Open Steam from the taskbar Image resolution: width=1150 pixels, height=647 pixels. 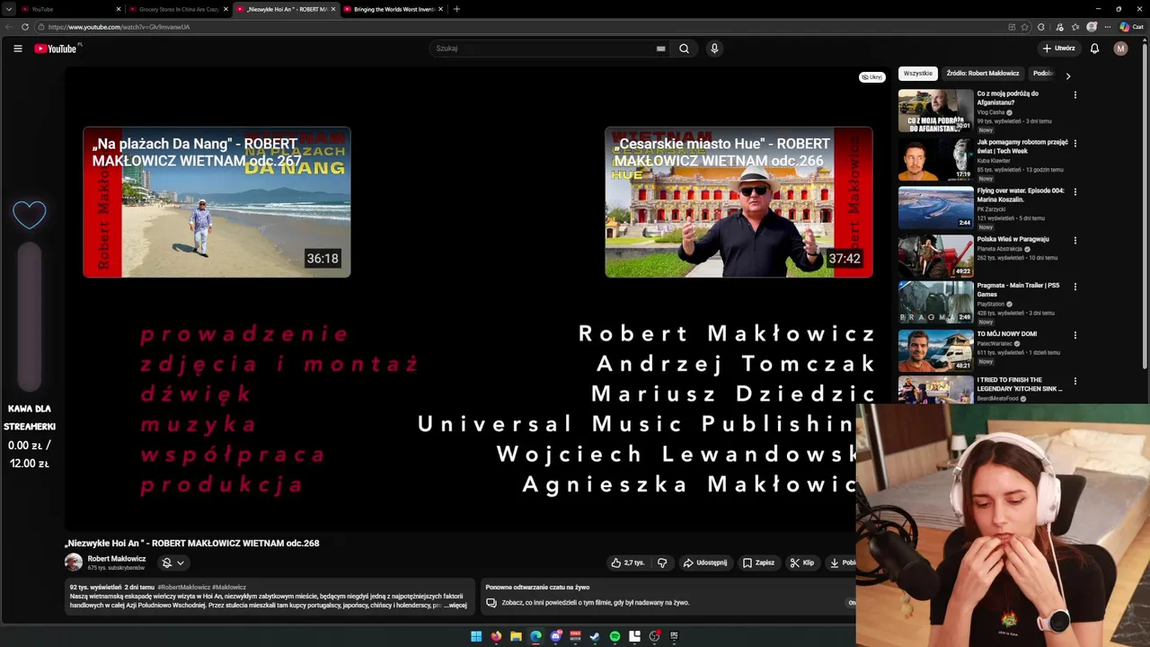pyautogui.click(x=595, y=636)
